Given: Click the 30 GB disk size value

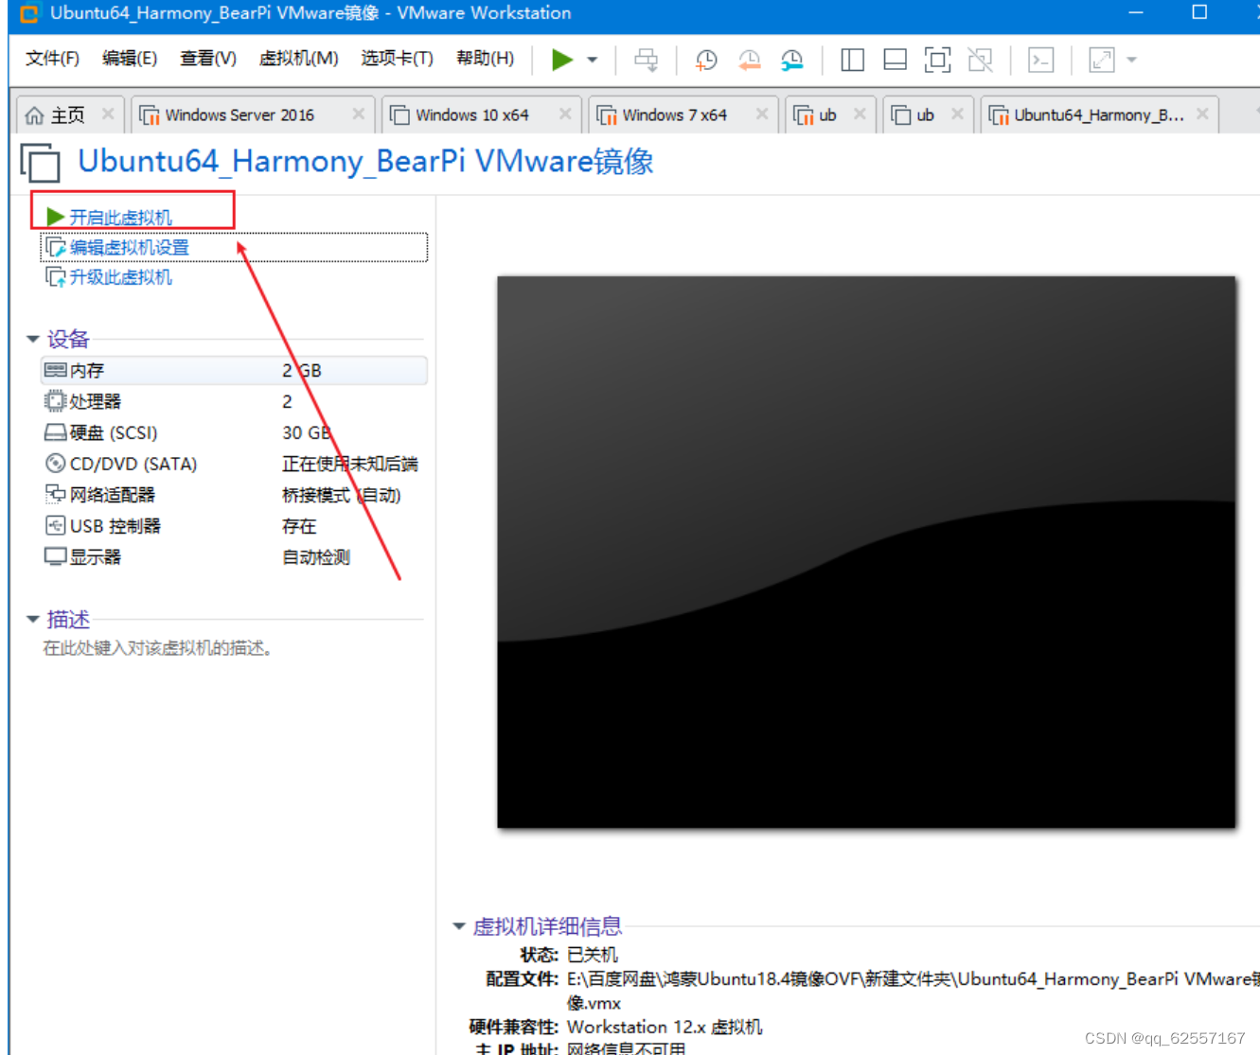Looking at the screenshot, I should [x=307, y=432].
